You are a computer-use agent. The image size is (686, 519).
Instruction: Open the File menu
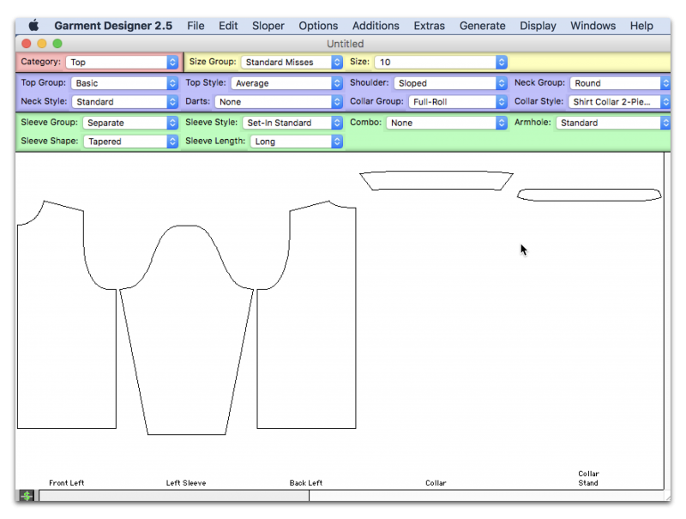coord(196,26)
